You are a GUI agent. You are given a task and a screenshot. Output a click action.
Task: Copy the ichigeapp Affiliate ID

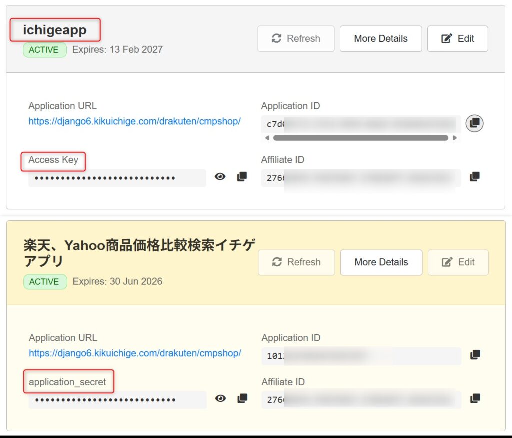click(475, 177)
